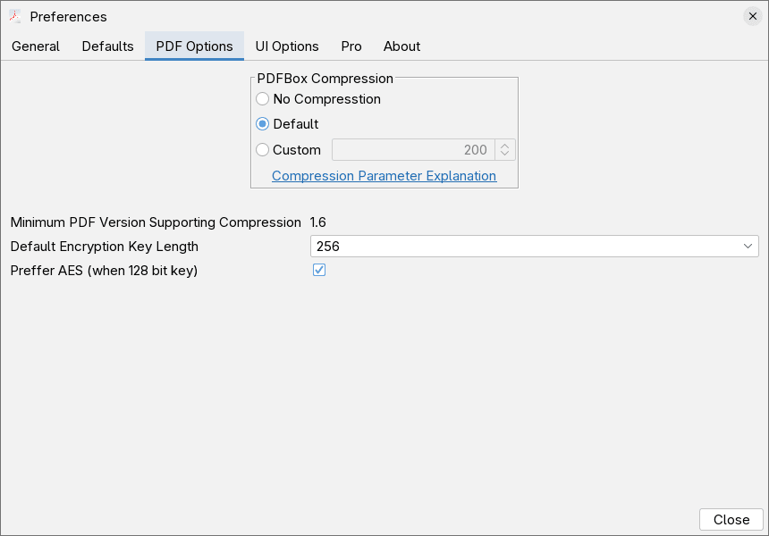Screen dimensions: 769x536
Task: Select the No Compresstion radio button
Action: [262, 99]
